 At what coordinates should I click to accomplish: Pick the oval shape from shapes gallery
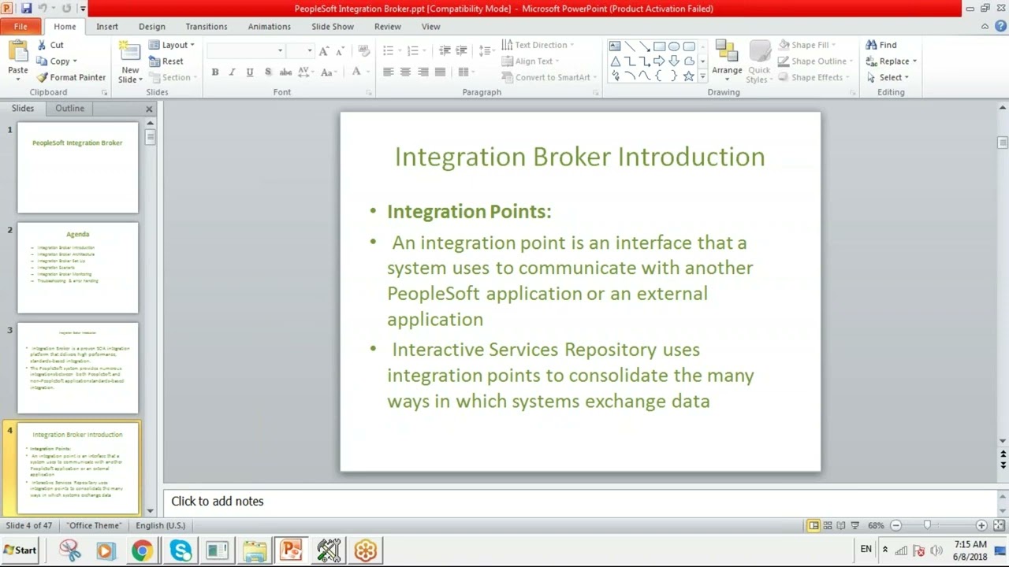[x=674, y=46]
